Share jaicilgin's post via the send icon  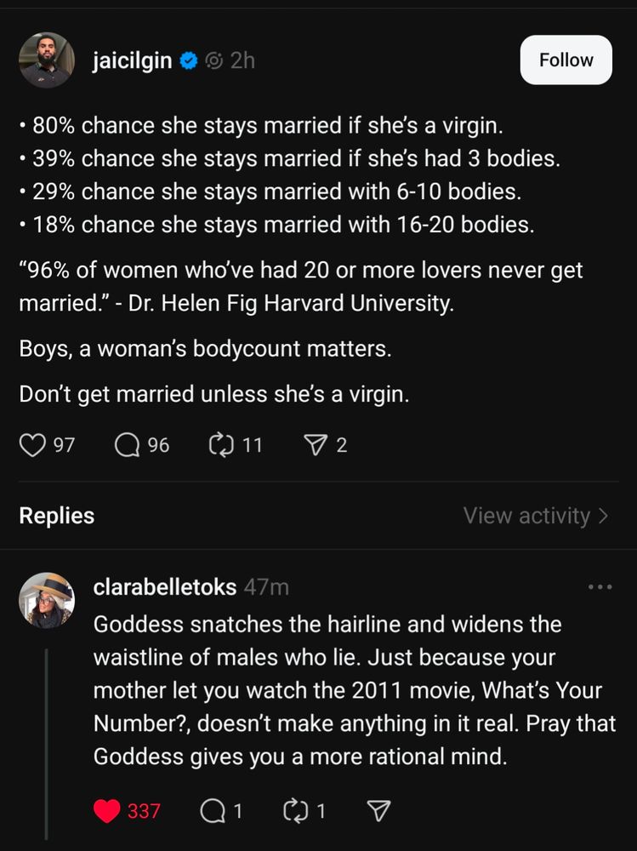point(316,444)
